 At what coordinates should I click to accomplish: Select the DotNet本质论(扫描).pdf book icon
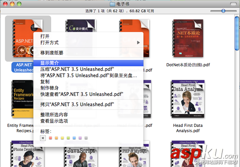pyautogui.click(x=188, y=38)
